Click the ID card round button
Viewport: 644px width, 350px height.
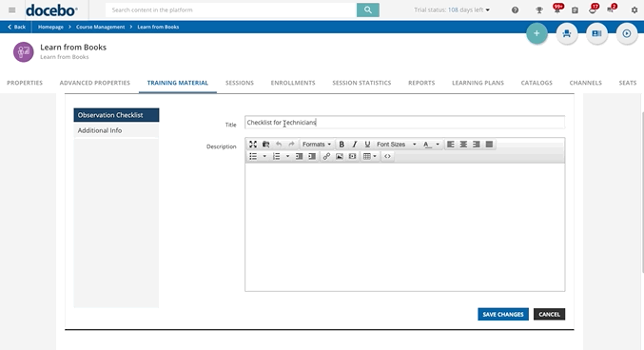[x=596, y=33]
